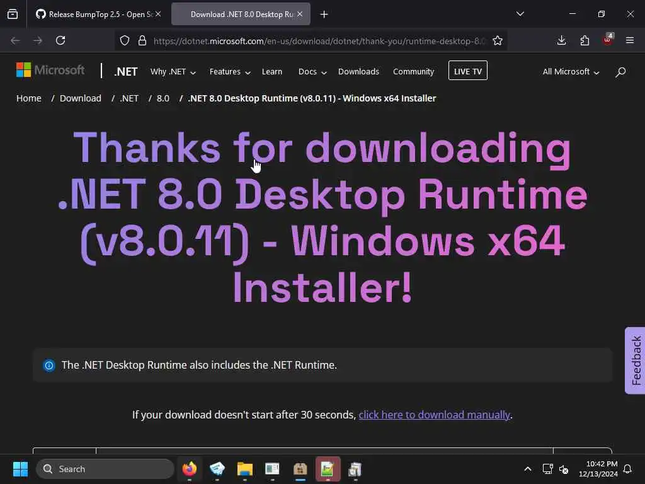Screen dimensions: 645x484
Task: Open the notifications bell icon
Action: (x=628, y=469)
